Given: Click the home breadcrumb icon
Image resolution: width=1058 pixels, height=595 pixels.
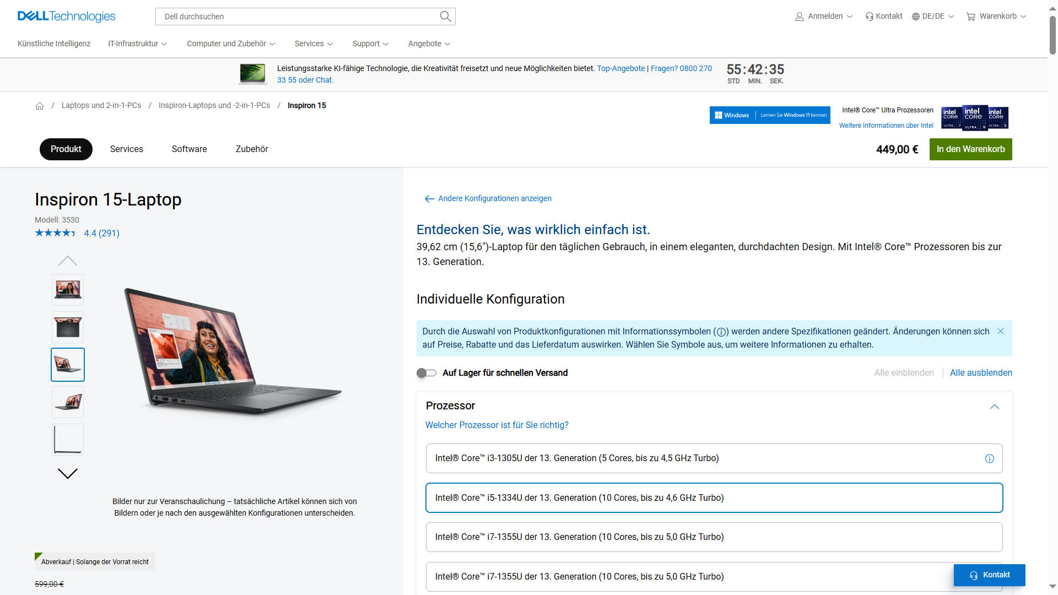Looking at the screenshot, I should point(40,106).
